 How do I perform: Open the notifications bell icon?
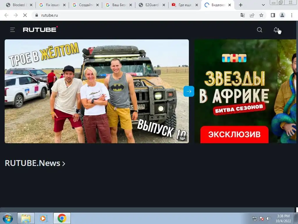pos(276,30)
